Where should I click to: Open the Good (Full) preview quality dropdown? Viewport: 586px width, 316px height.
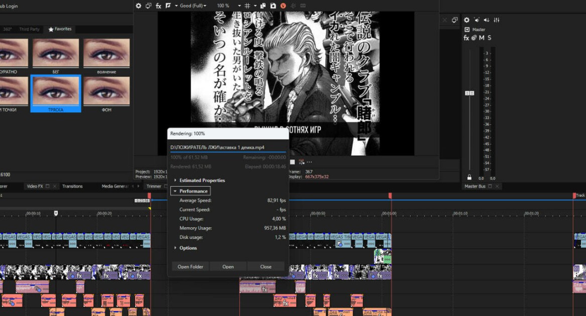pyautogui.click(x=193, y=6)
